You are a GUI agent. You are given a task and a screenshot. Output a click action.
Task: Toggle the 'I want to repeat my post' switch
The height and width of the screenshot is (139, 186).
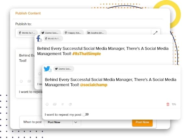point(86,114)
